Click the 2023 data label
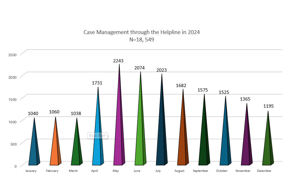This screenshot has width=297, height=195. pos(161,70)
